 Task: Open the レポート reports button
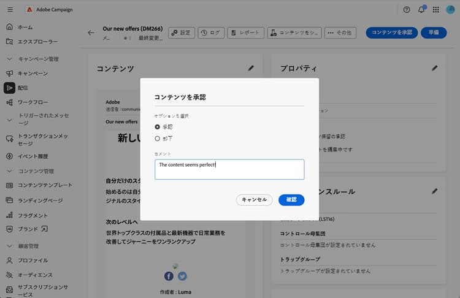pyautogui.click(x=245, y=32)
